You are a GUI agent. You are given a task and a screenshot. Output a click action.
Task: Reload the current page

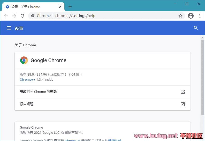22,16
